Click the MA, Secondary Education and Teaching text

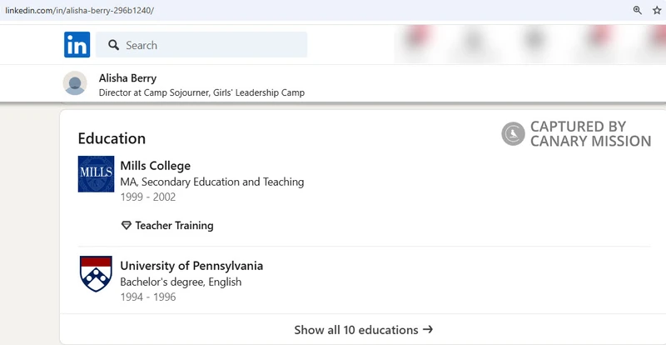click(x=212, y=182)
